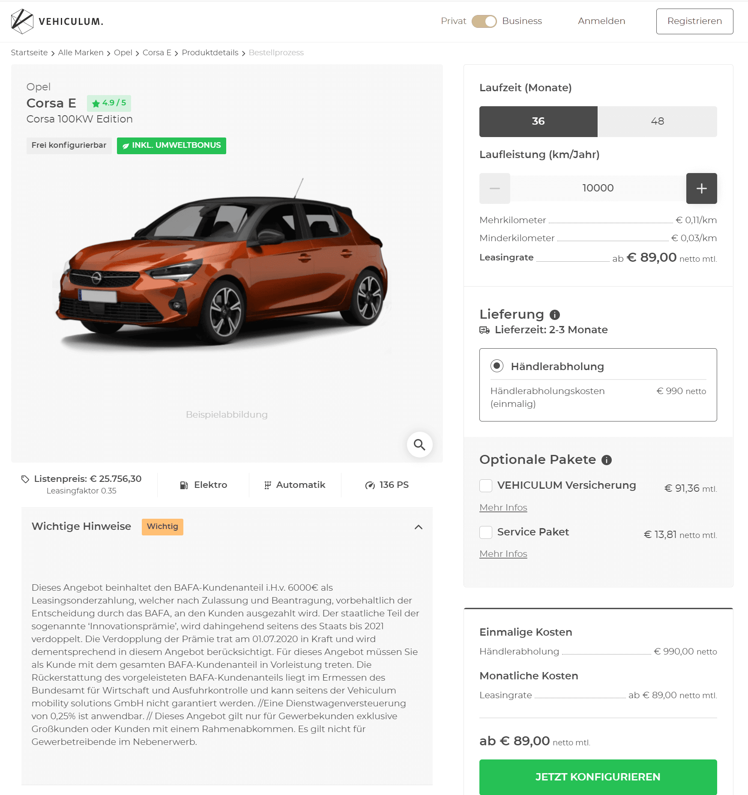Screen dimensions: 748x795
Task: Check the Service Paket option
Action: tap(486, 532)
